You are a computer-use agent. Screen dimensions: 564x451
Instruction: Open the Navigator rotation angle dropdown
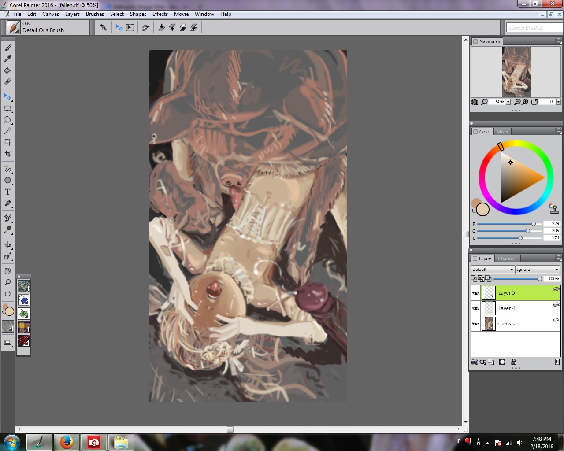[x=558, y=102]
